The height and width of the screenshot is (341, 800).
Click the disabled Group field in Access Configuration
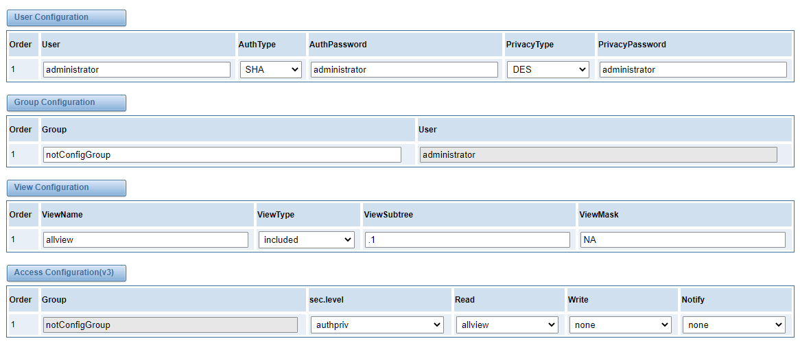point(170,325)
